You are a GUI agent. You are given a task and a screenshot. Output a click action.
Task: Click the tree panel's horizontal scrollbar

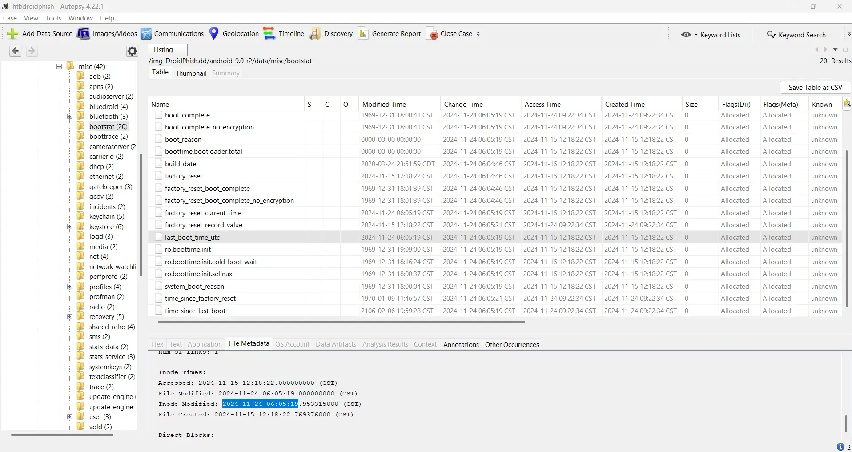[x=62, y=434]
